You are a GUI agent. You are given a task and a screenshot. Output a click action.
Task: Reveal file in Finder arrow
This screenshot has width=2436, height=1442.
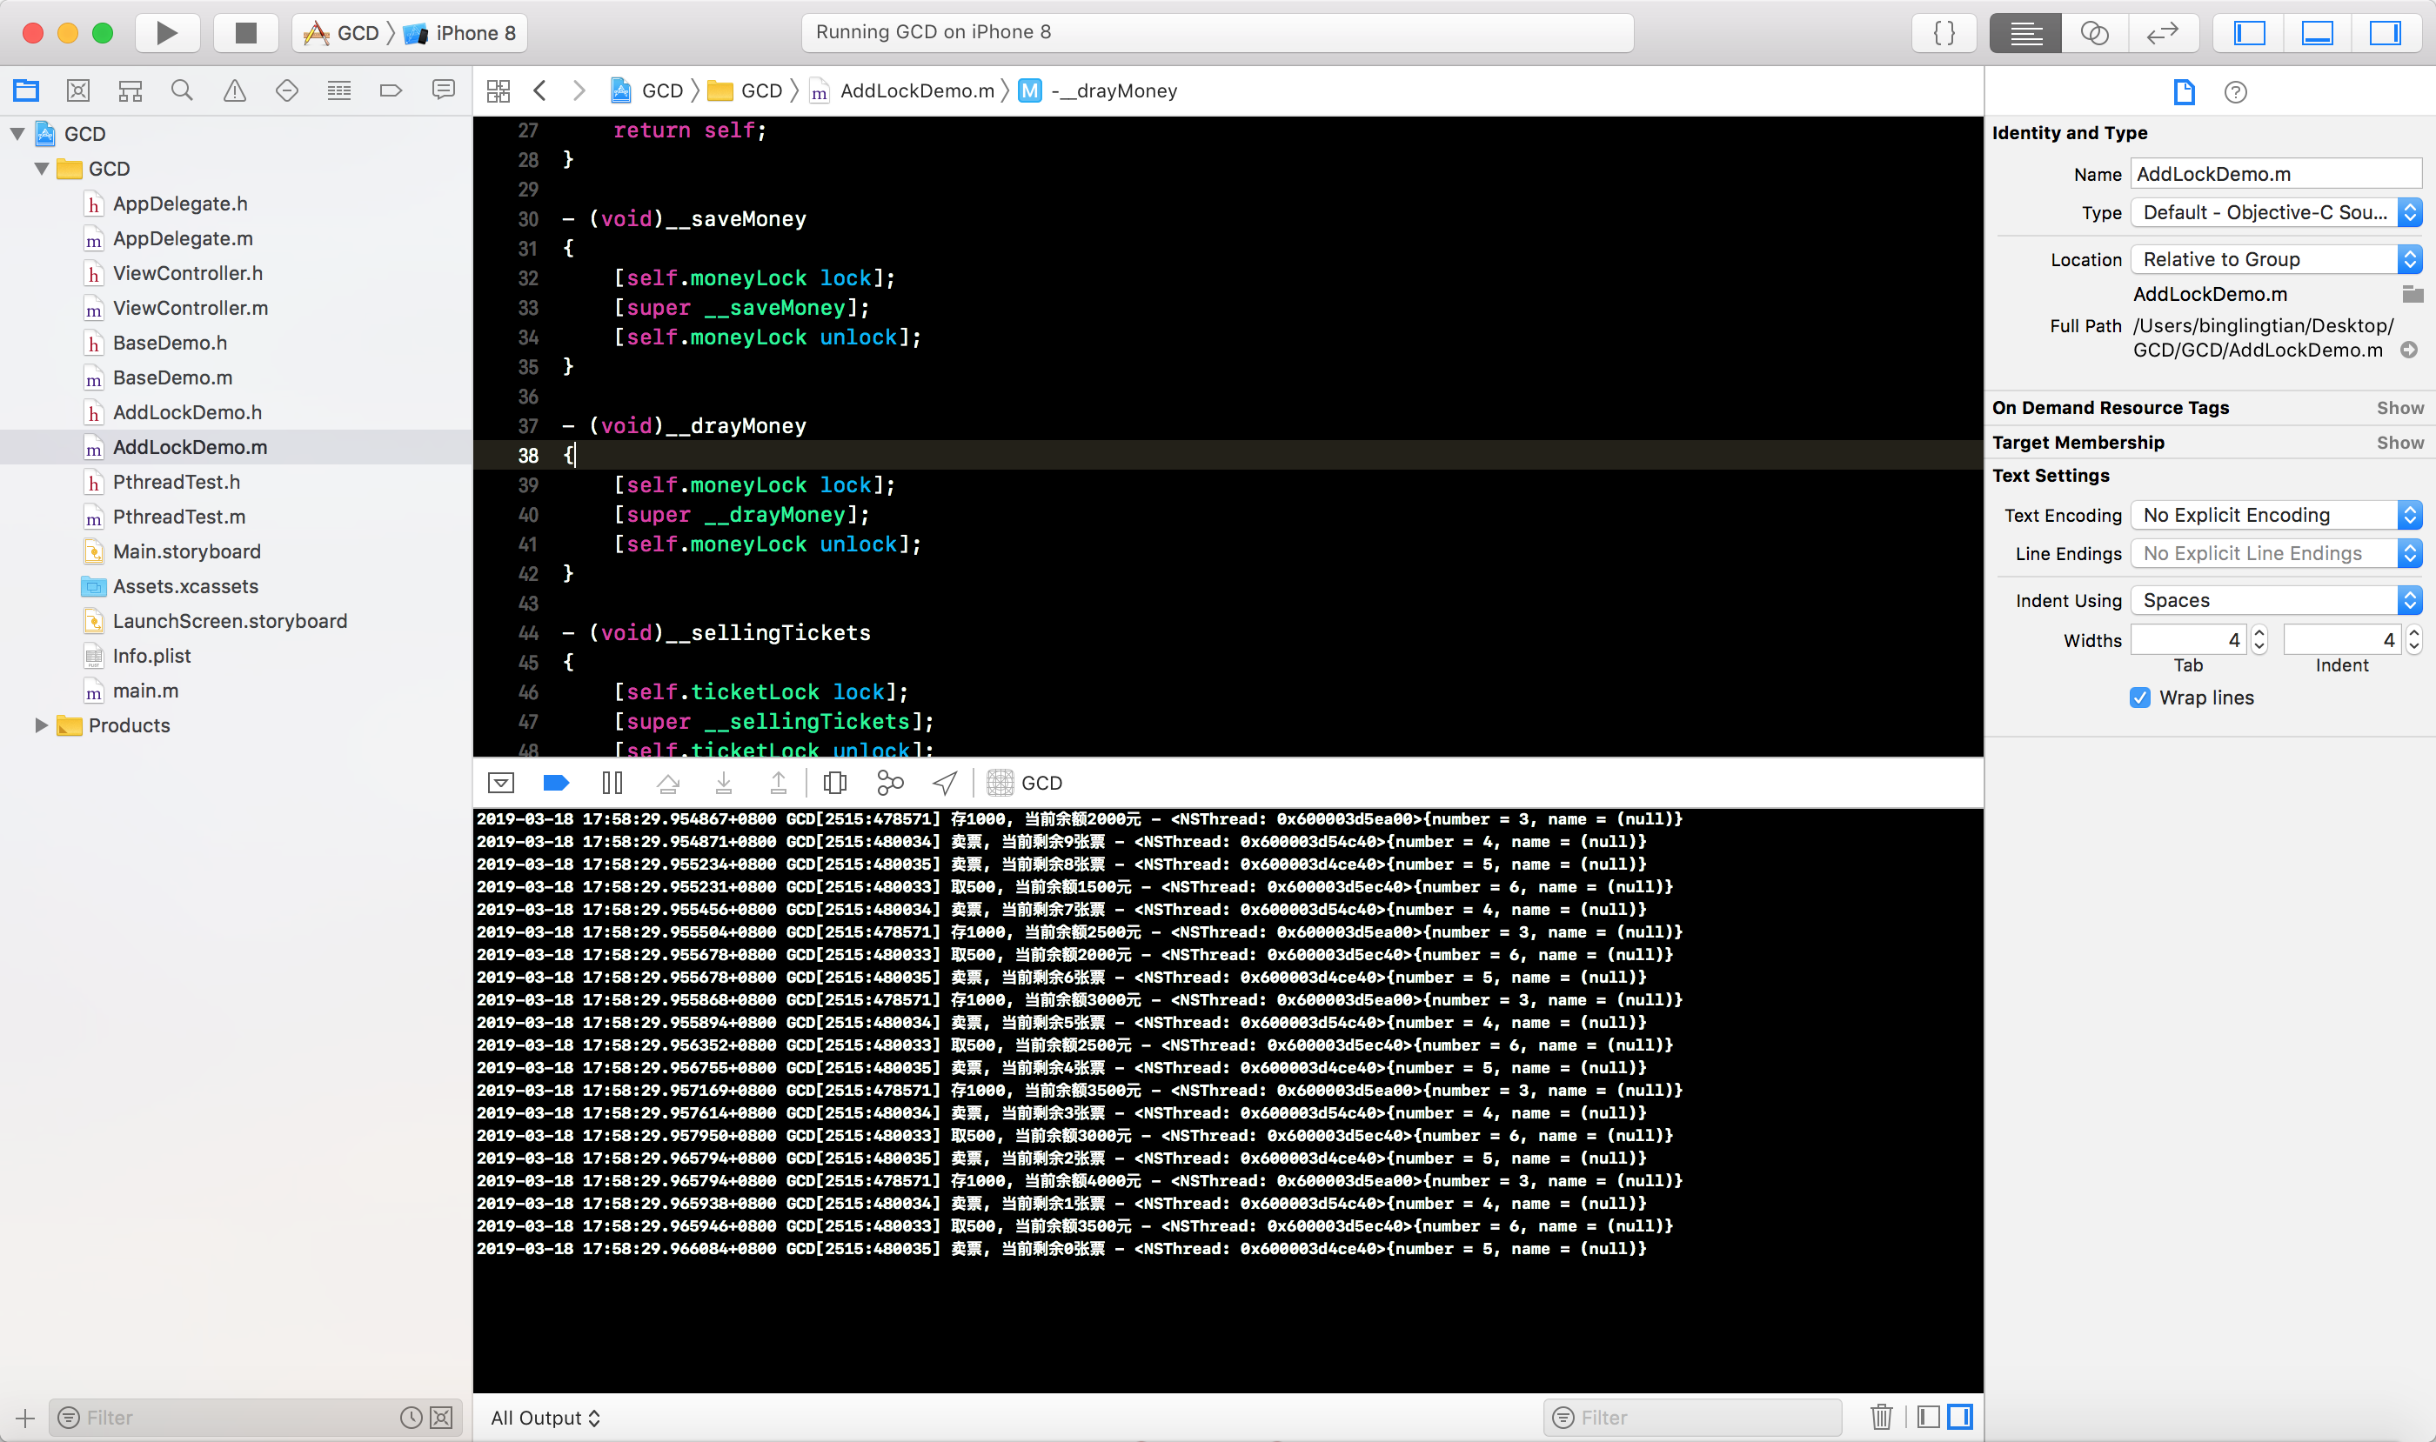[x=2409, y=350]
